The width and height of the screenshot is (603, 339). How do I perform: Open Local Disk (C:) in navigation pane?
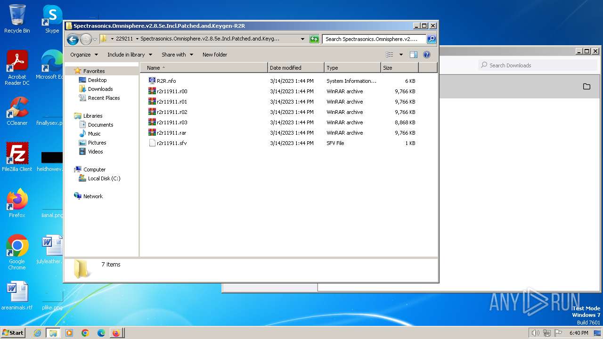[x=104, y=178]
